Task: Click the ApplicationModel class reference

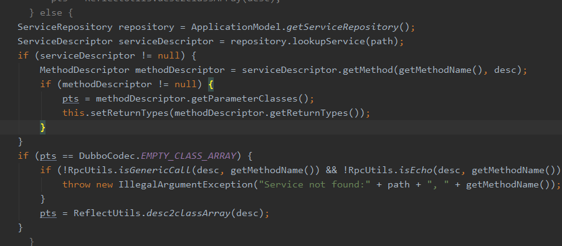Action: point(236,27)
